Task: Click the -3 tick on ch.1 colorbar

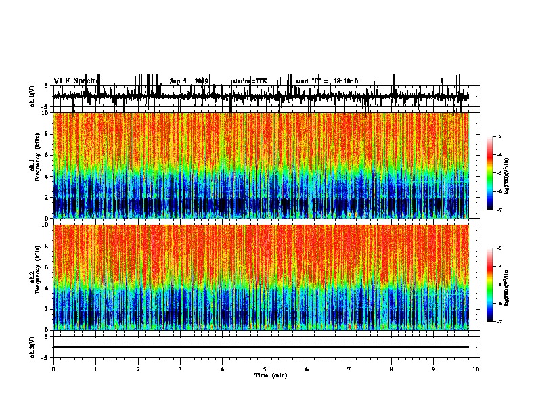Action: [499, 136]
